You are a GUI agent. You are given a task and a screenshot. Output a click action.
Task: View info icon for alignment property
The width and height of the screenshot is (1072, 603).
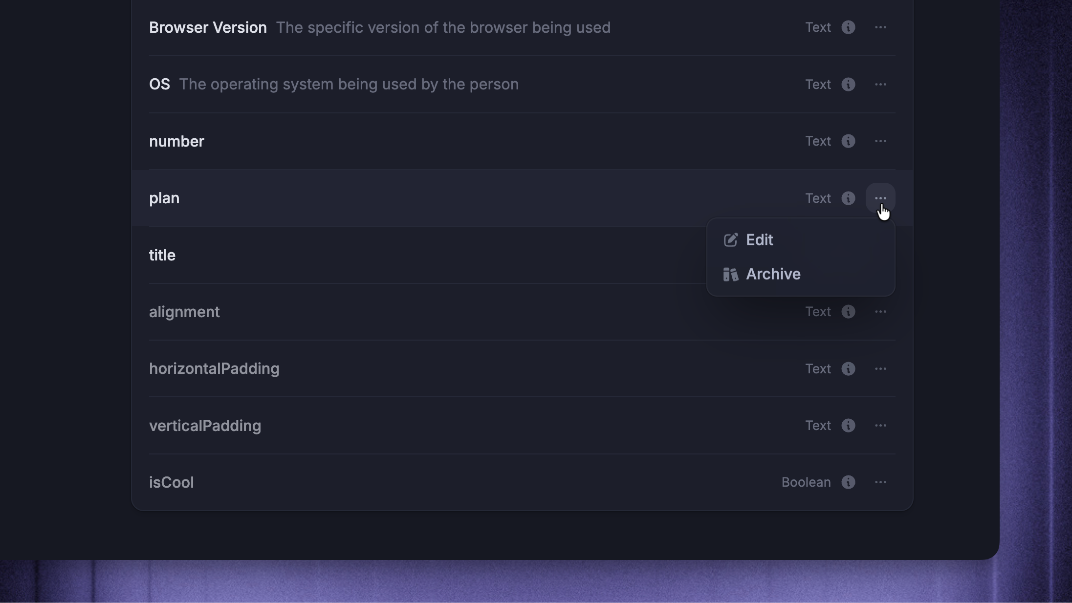point(848,312)
